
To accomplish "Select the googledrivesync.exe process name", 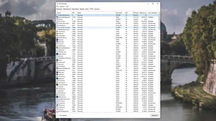I will (x=64, y=99).
